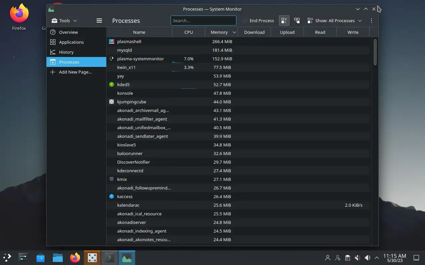
Task: Go to the History page
Action: (76, 52)
